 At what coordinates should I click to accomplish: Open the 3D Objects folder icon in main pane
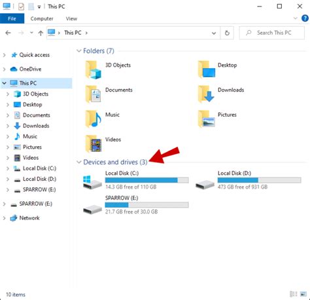click(93, 70)
